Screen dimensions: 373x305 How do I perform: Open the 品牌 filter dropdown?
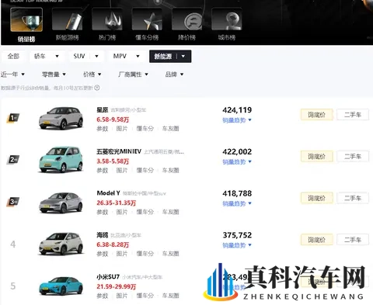(174, 75)
